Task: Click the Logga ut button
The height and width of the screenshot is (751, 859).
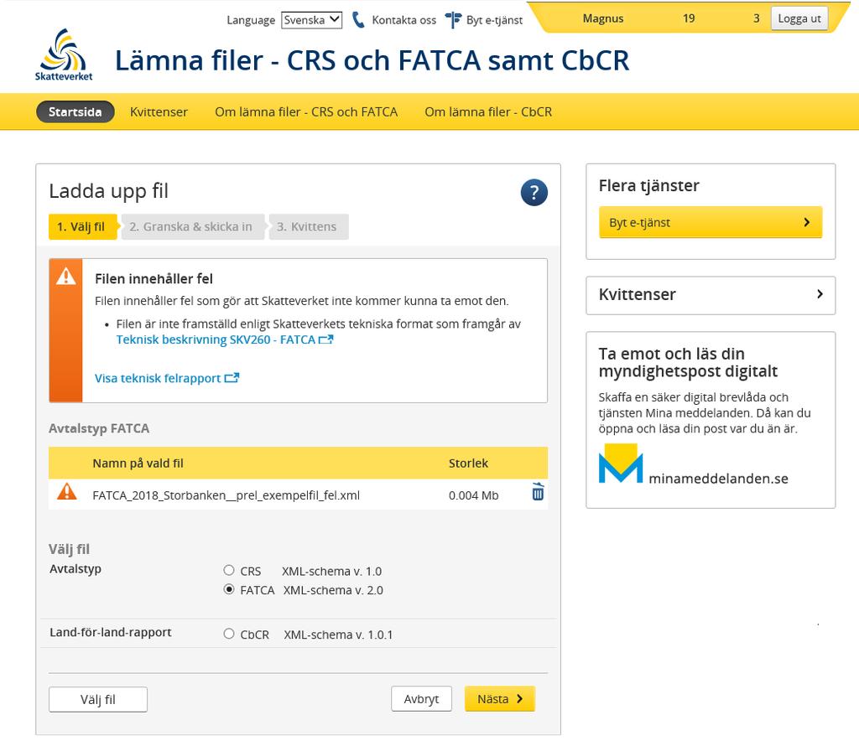Action: click(799, 18)
